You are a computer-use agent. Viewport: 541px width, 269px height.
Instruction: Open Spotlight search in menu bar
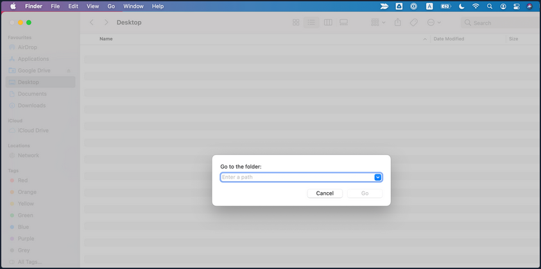click(490, 6)
